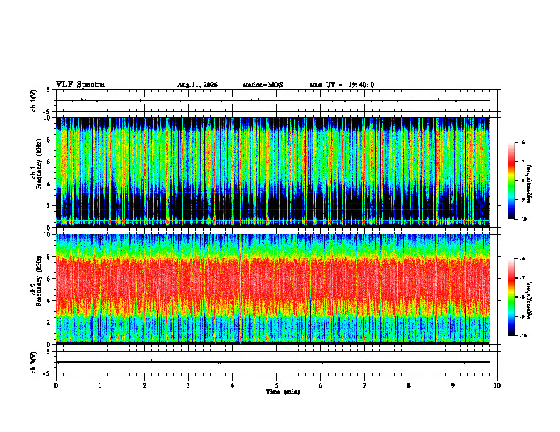Click the ch.2 "Frequency (kHz)" axis label
560x432 pixels.
(40, 281)
